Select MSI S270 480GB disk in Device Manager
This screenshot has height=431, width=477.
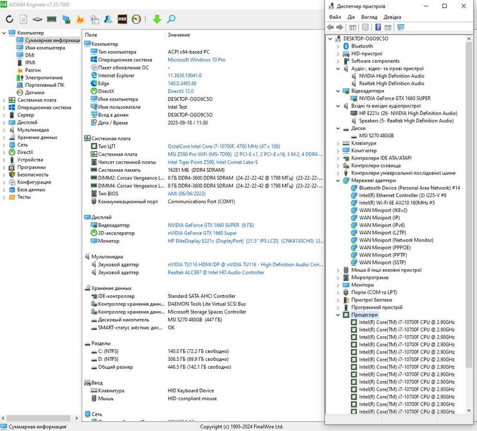click(x=376, y=135)
